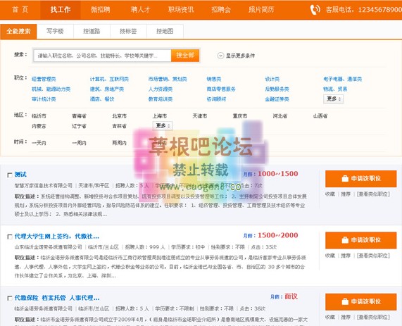Filter by 人力资源类 category
This screenshot has width=402, height=326.
click(x=161, y=89)
